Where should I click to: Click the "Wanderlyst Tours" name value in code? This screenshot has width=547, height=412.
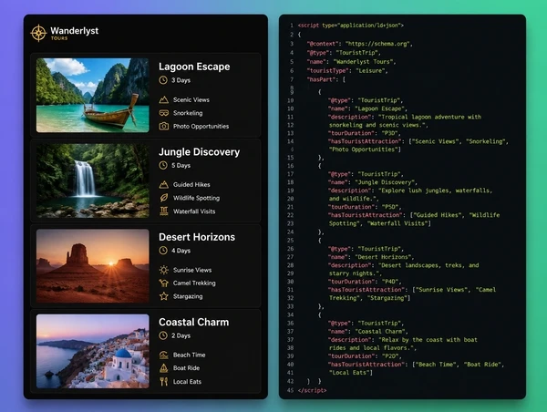[x=365, y=62]
